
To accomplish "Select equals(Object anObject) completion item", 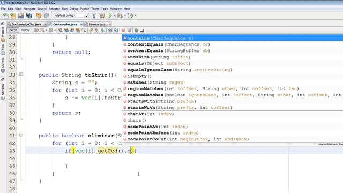I will pos(232,63).
